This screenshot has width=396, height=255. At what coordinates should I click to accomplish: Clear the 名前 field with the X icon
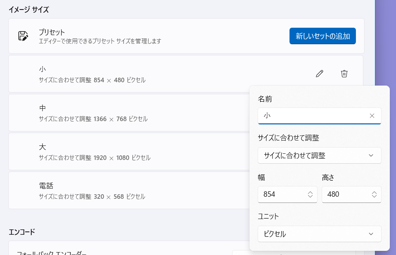point(372,116)
